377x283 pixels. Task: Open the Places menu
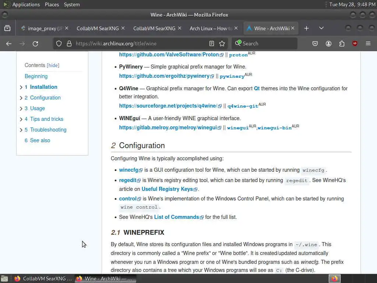(52, 4)
